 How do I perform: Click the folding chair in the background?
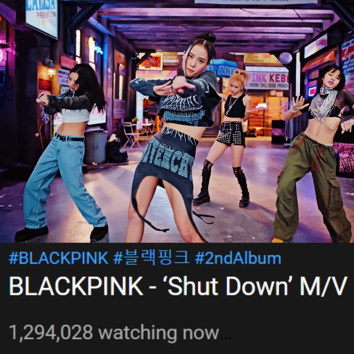pyautogui.click(x=131, y=135)
